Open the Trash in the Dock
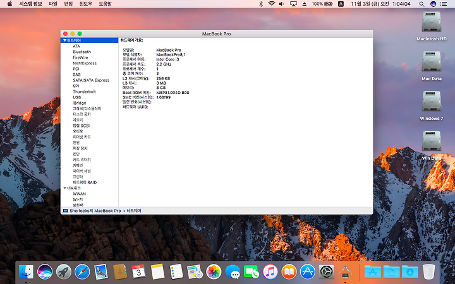 [x=428, y=272]
